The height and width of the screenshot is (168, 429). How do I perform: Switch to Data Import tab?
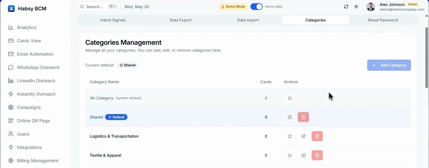coord(248,20)
